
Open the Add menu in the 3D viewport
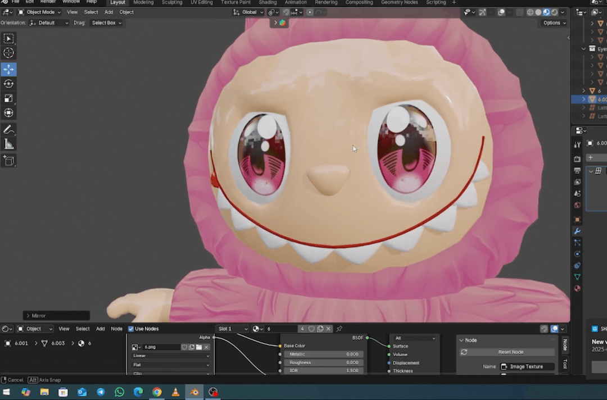pyautogui.click(x=108, y=12)
